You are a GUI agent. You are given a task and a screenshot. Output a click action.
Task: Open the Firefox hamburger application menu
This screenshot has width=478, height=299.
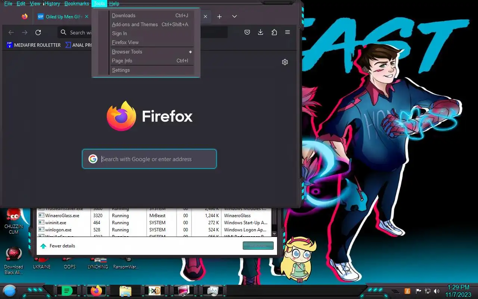(x=288, y=32)
